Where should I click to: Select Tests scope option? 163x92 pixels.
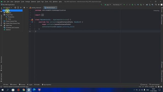coord(12,19)
